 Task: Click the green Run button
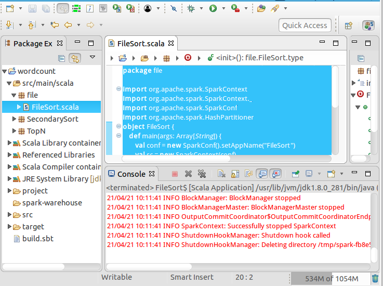(x=213, y=8)
